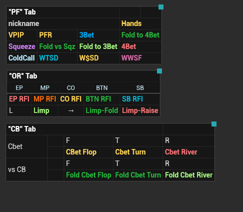Select the Fold Cbet Flop stat
The height and width of the screenshot is (212, 243).
coord(88,175)
